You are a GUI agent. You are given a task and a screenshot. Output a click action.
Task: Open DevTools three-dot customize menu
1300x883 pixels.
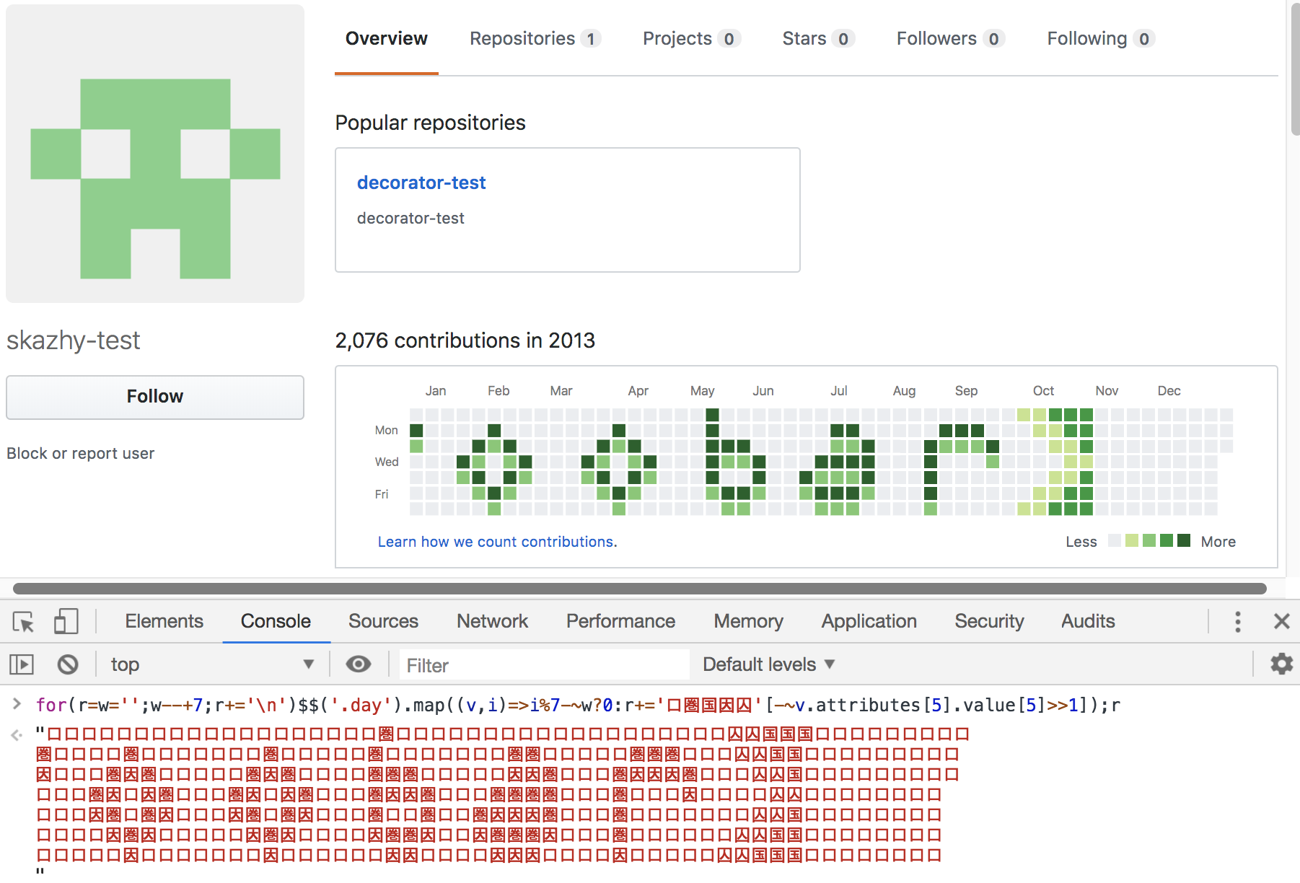tap(1237, 622)
